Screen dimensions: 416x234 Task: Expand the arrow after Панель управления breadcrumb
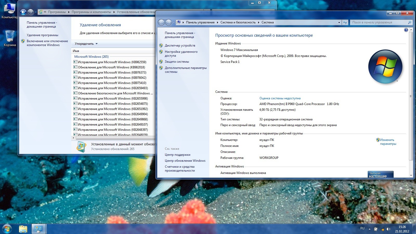pos(218,22)
